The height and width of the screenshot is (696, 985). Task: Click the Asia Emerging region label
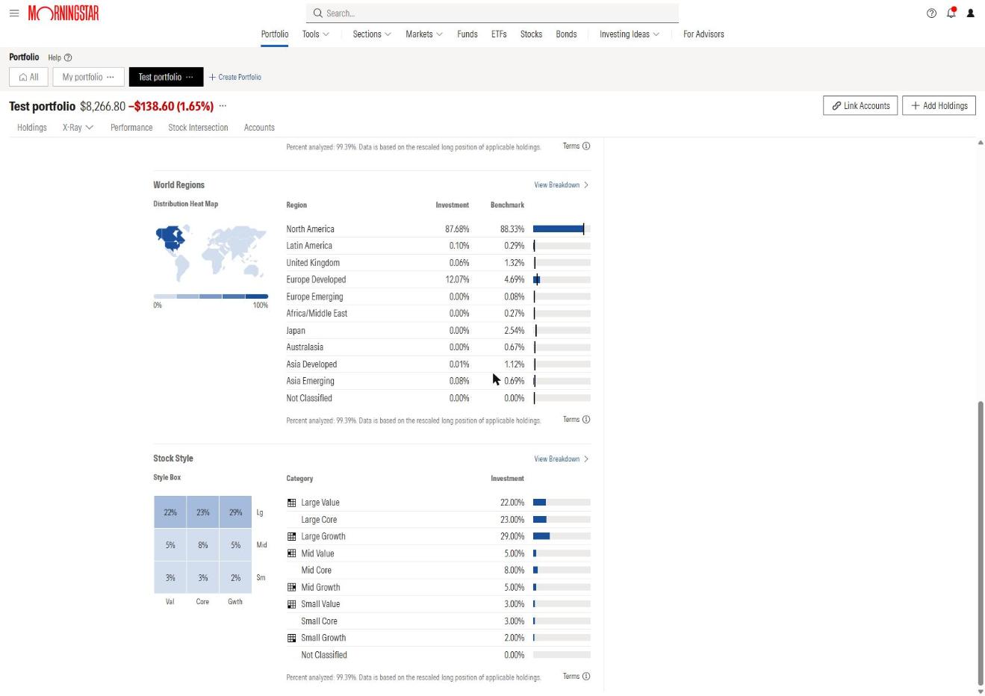[310, 381]
